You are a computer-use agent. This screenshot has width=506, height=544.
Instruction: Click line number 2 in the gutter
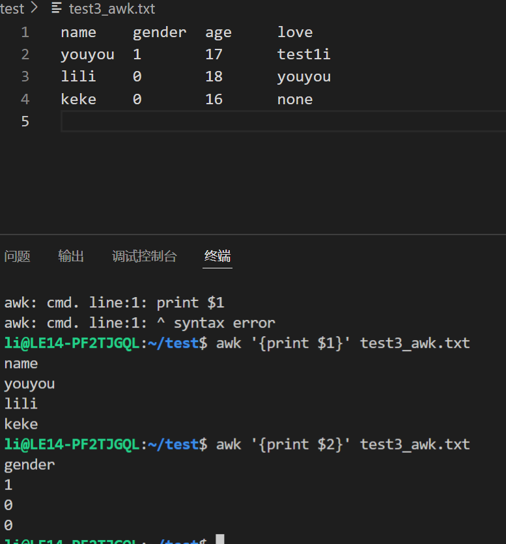(25, 54)
